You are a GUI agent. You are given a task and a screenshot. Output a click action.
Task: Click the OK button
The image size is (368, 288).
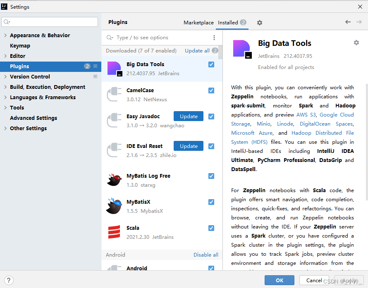(279, 280)
